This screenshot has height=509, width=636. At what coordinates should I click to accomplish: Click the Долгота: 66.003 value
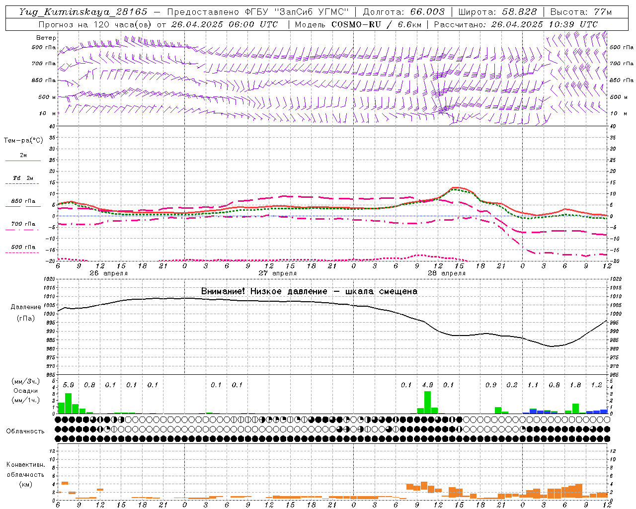coord(404,12)
